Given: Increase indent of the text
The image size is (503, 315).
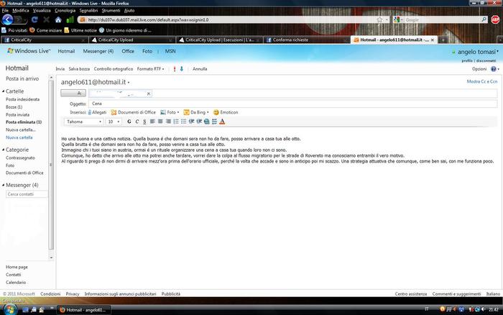Looking at the screenshot, I should tap(199, 122).
